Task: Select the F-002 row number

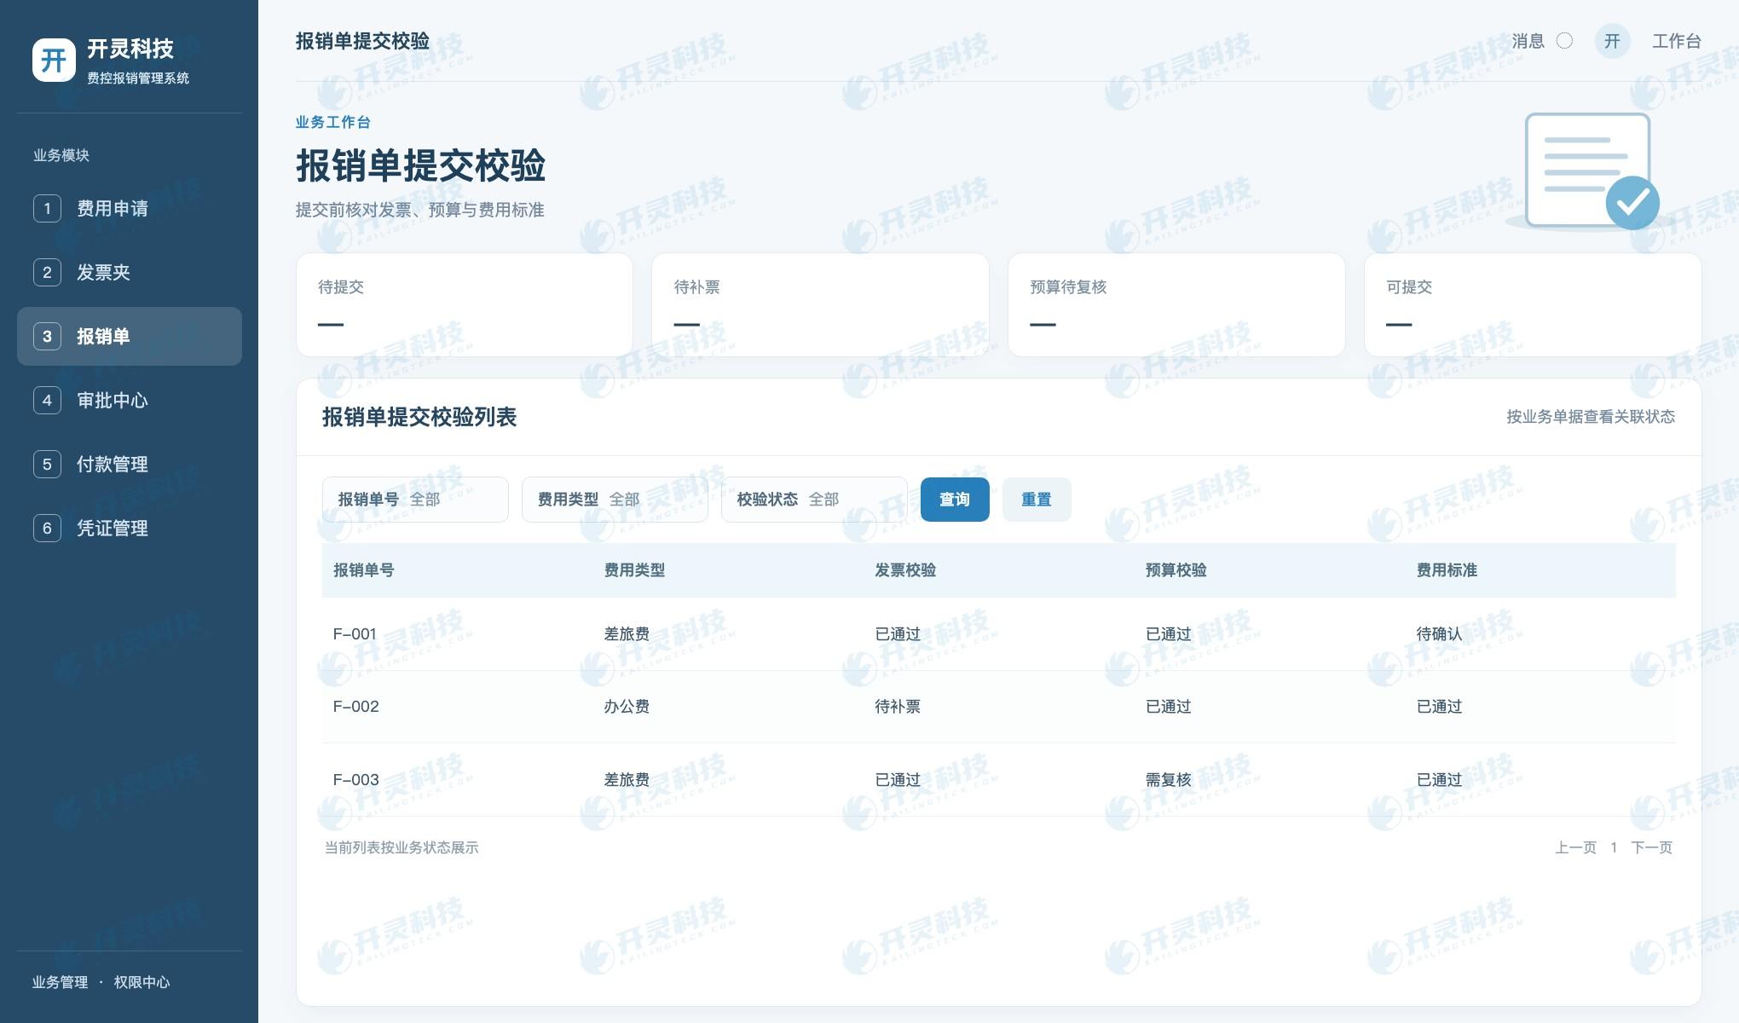Action: coord(355,707)
